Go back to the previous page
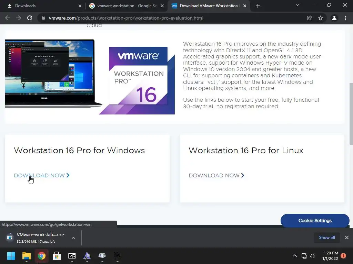The height and width of the screenshot is (264, 353). [8, 18]
